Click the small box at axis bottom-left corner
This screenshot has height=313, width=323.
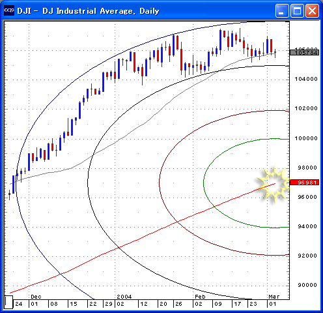(x=8, y=302)
